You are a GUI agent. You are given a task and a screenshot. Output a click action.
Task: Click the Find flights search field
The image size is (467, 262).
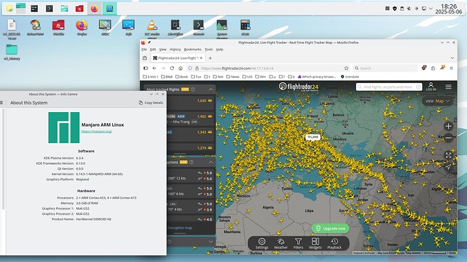[x=389, y=87]
